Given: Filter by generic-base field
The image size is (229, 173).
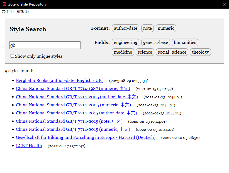Looking at the screenshot, I should point(155,42).
